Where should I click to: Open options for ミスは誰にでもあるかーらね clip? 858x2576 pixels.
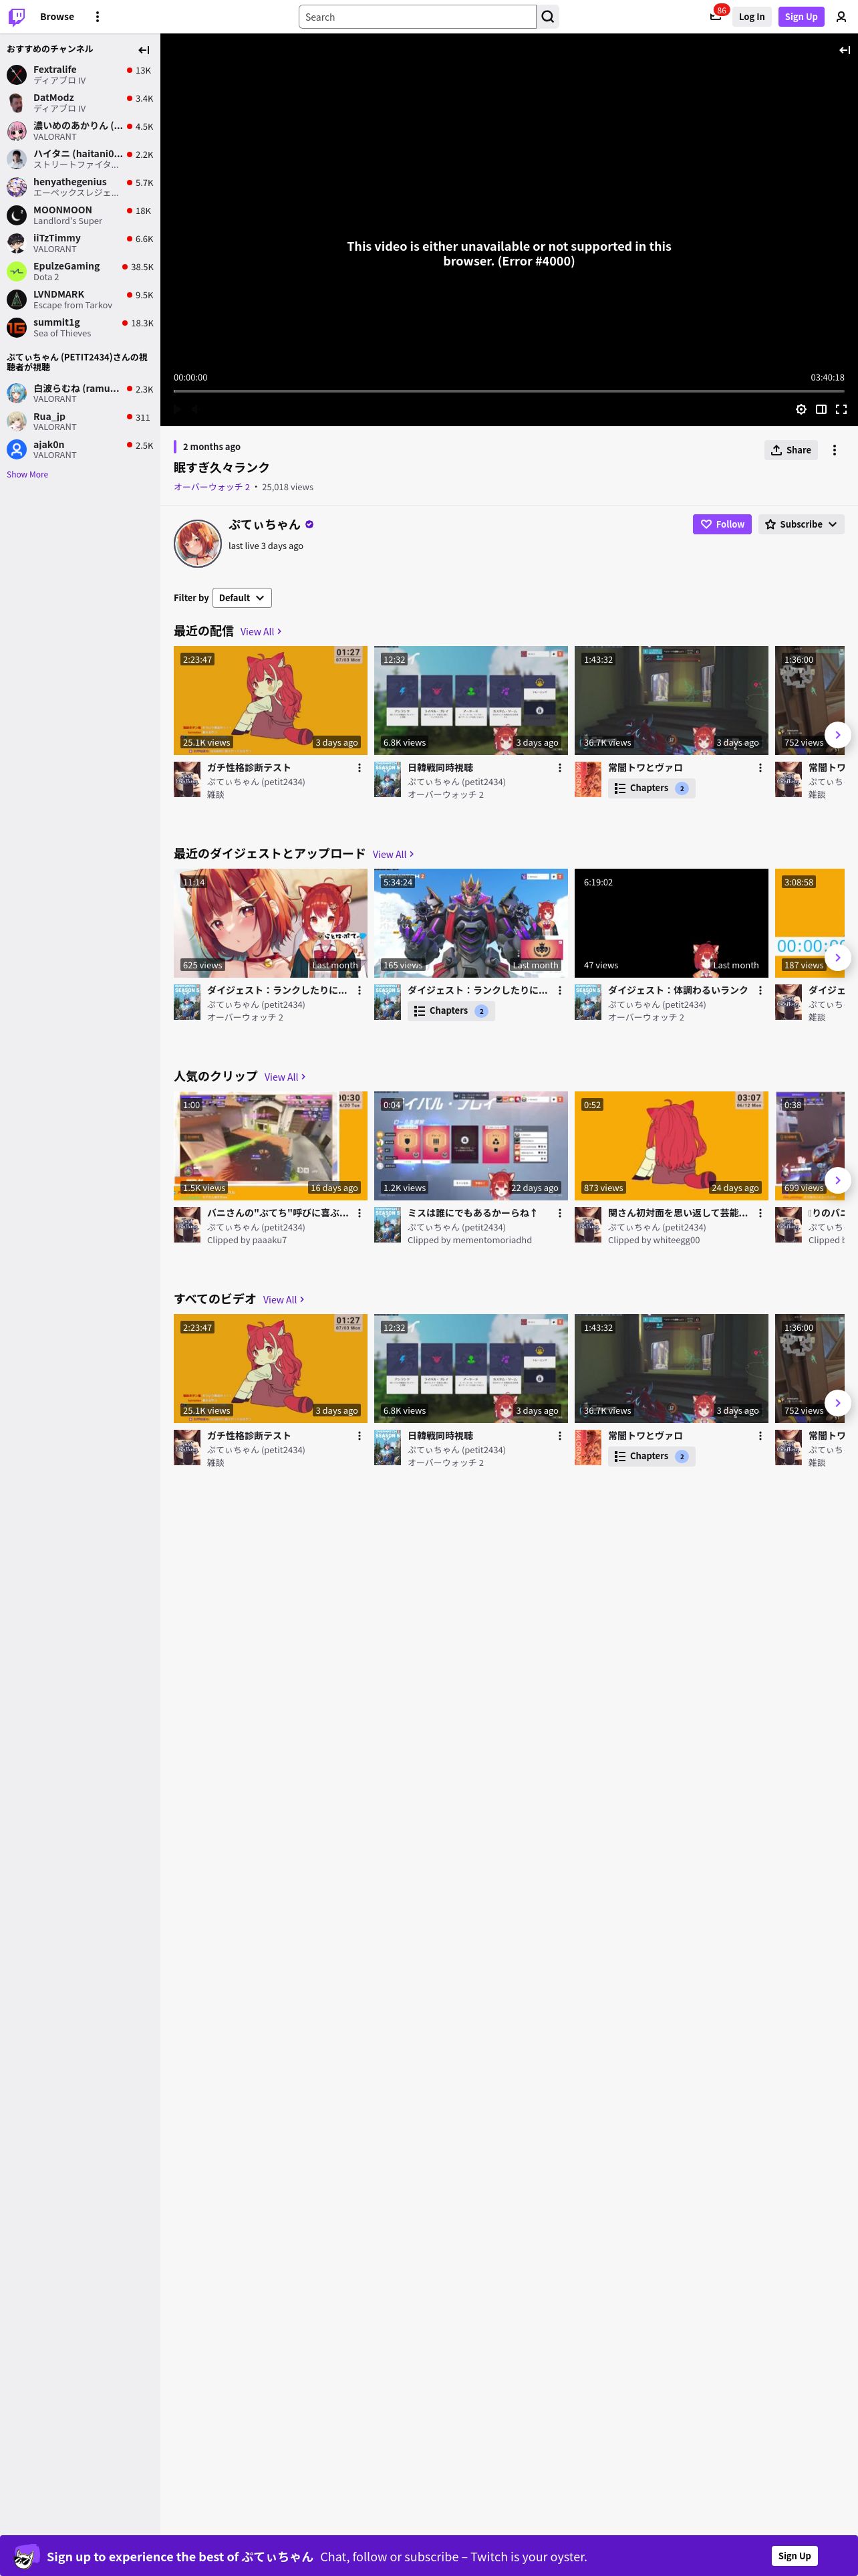tap(559, 1213)
